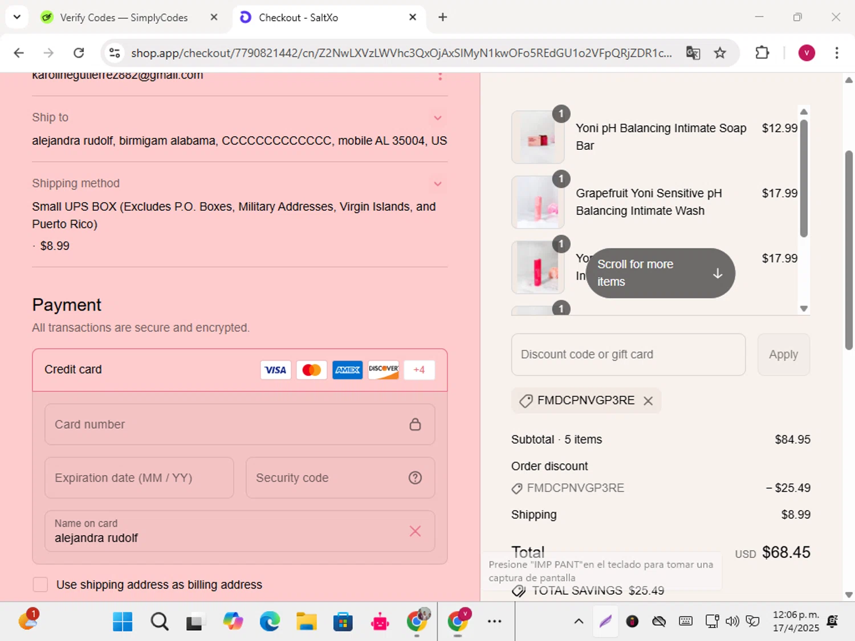Click the Discover card logo
Screen dimensions: 855x641
point(383,370)
